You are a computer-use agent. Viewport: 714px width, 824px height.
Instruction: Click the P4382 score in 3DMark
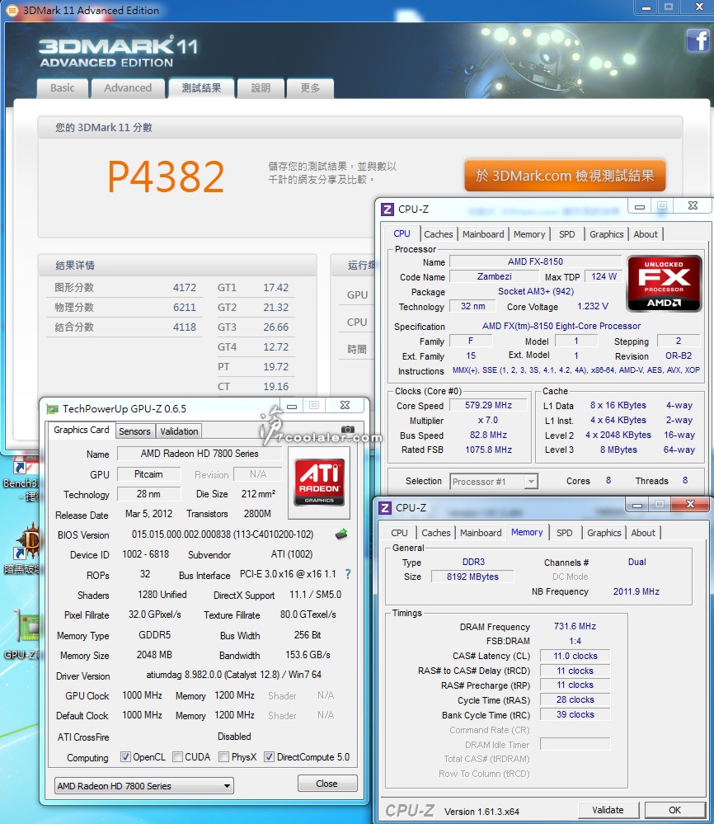[166, 177]
